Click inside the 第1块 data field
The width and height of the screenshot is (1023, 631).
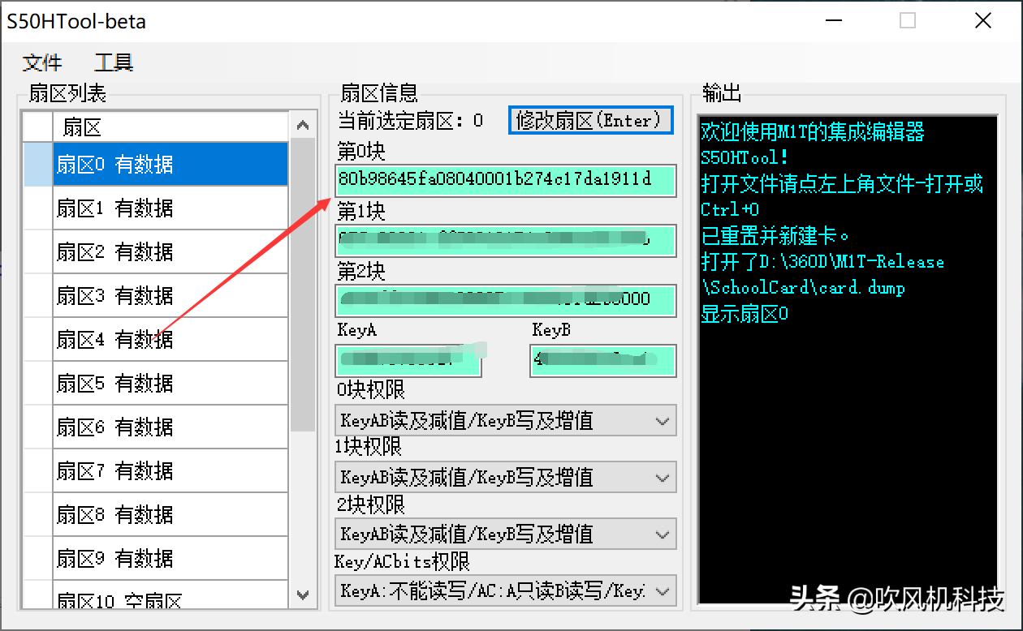coord(505,241)
